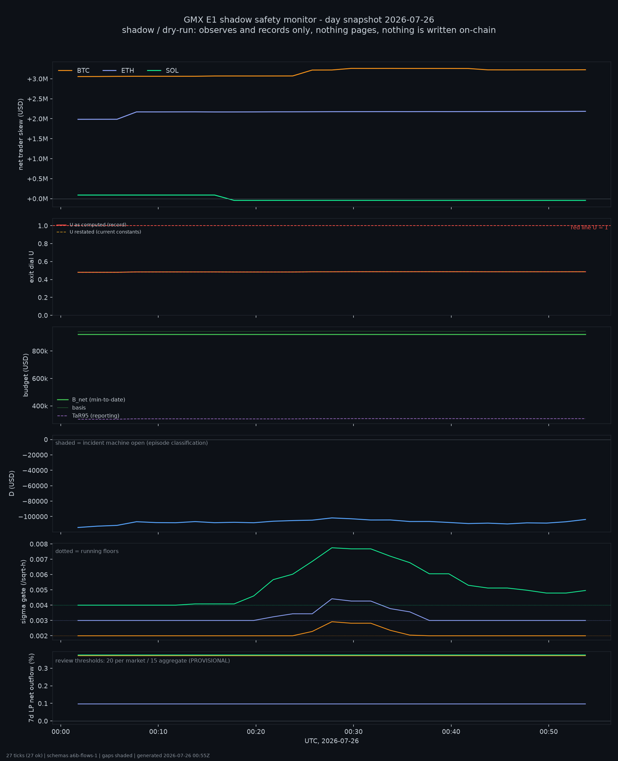Click the '0.008' sigma gate tick
Screen dimensions: 618x761
click(x=39, y=544)
